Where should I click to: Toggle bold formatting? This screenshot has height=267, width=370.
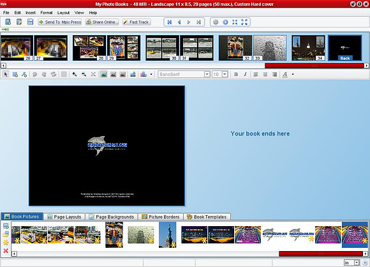[x=236, y=75]
